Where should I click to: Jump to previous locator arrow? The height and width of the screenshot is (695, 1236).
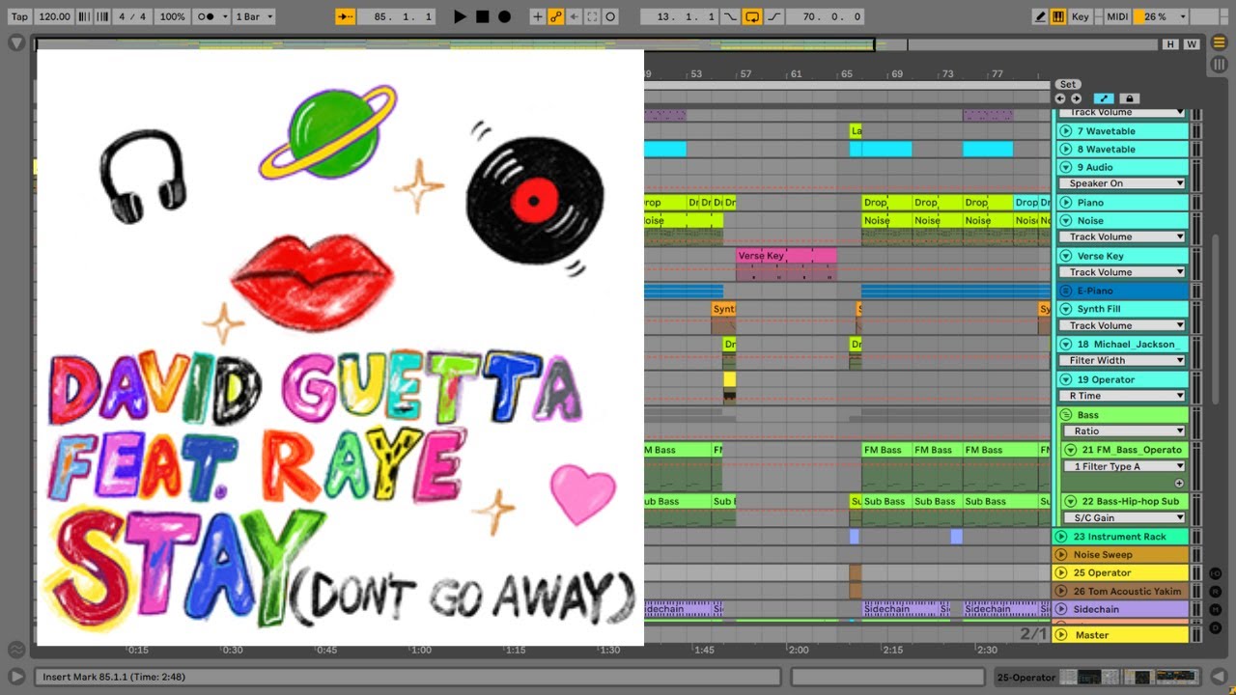tap(1060, 98)
